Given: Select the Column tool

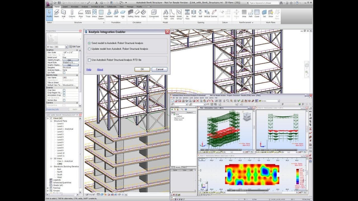Looking at the screenshot, I should point(72,14).
